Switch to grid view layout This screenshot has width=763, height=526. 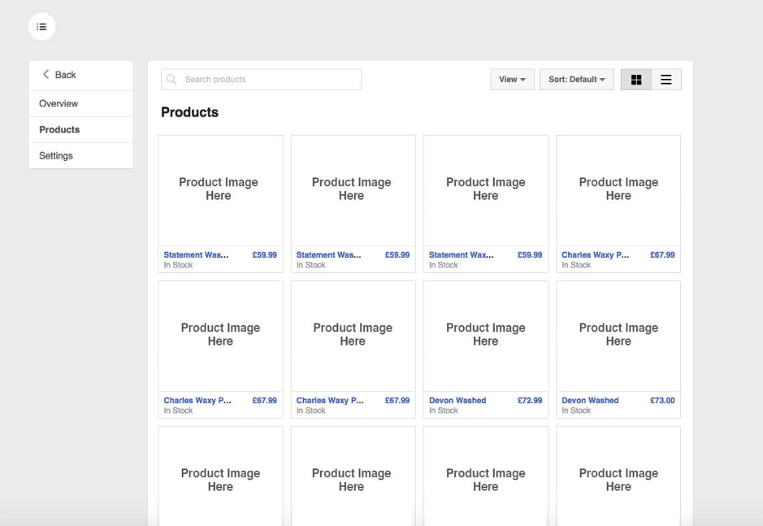(636, 80)
